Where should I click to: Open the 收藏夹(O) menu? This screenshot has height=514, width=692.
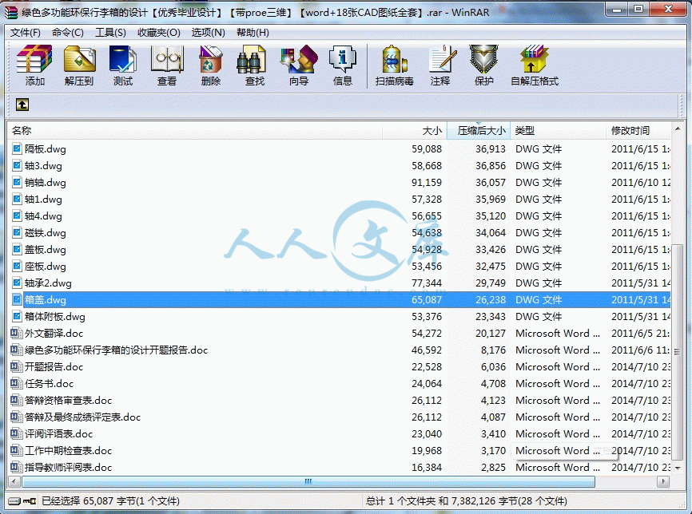[159, 32]
